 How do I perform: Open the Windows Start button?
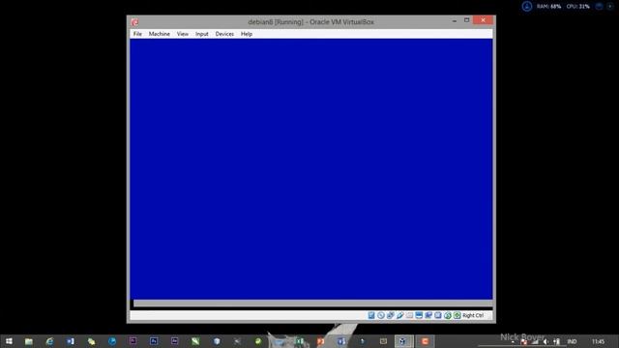tap(9, 341)
